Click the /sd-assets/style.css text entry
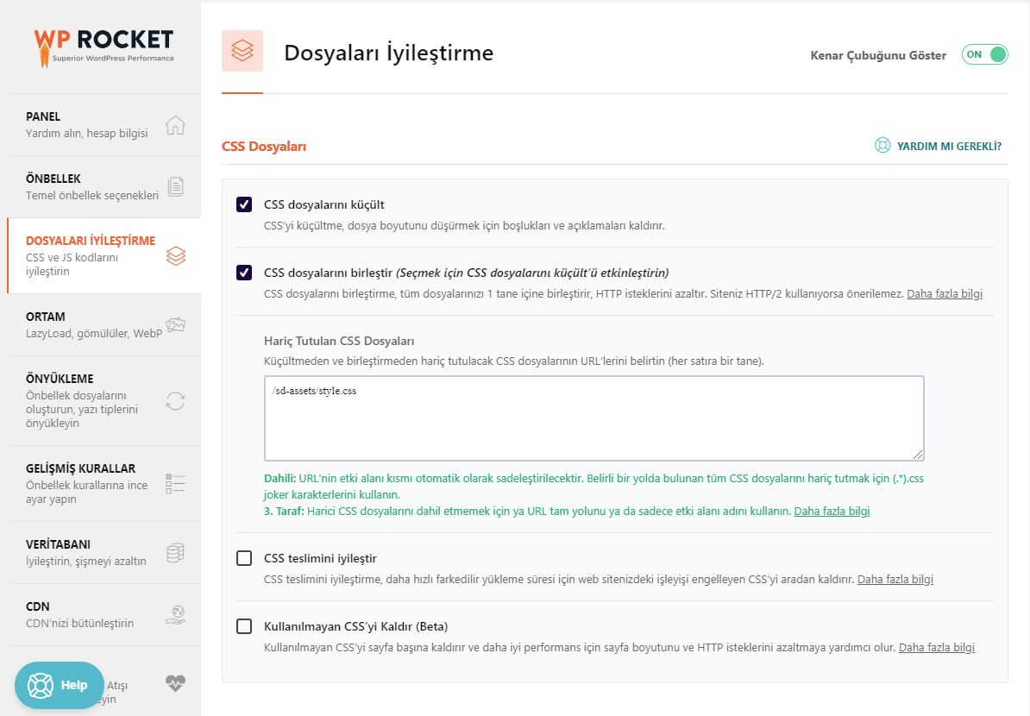 (x=314, y=391)
